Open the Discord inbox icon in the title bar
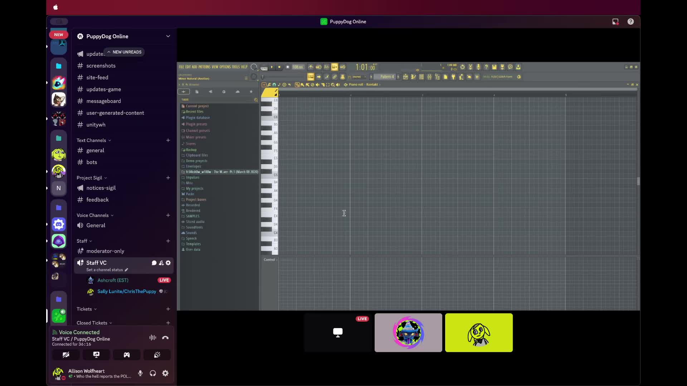 [615, 22]
